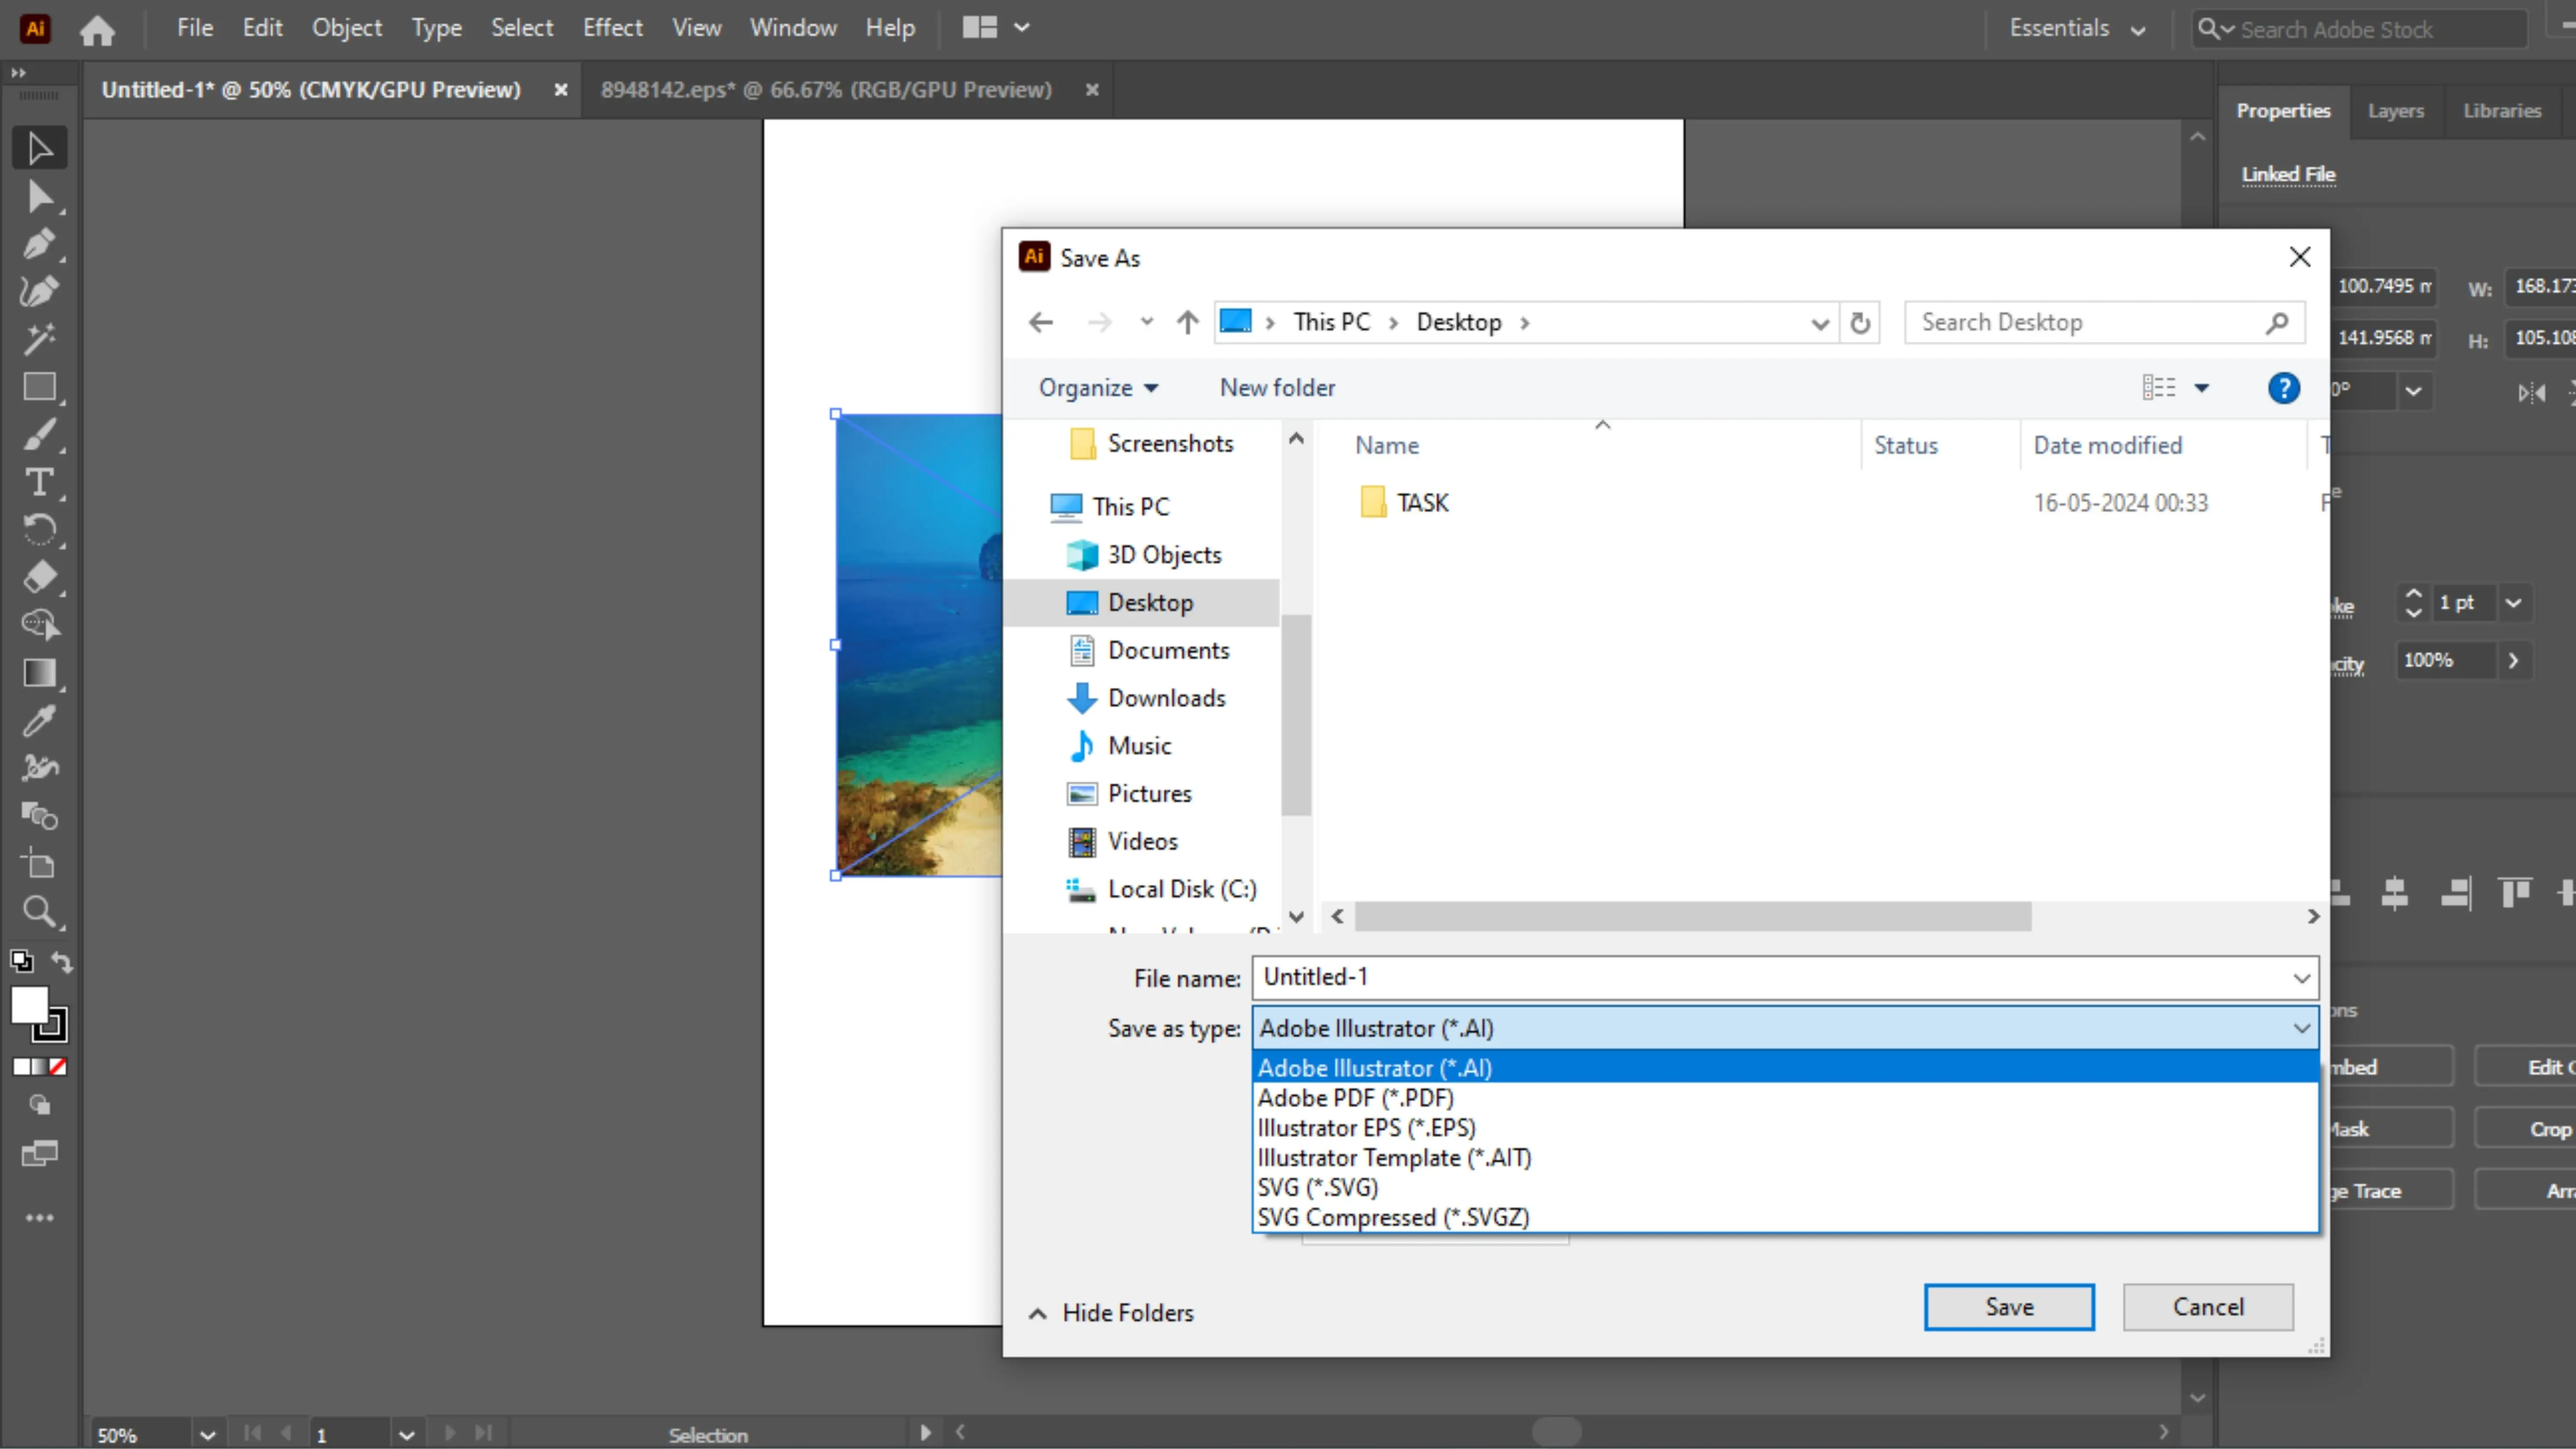Open the Arrange Documents layout icon

[x=980, y=28]
